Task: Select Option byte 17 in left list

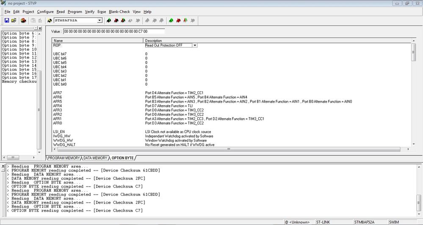Action: (19, 78)
